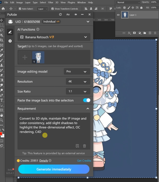Open the Plugins menu
159x182 pixels.
(x=71, y=2)
